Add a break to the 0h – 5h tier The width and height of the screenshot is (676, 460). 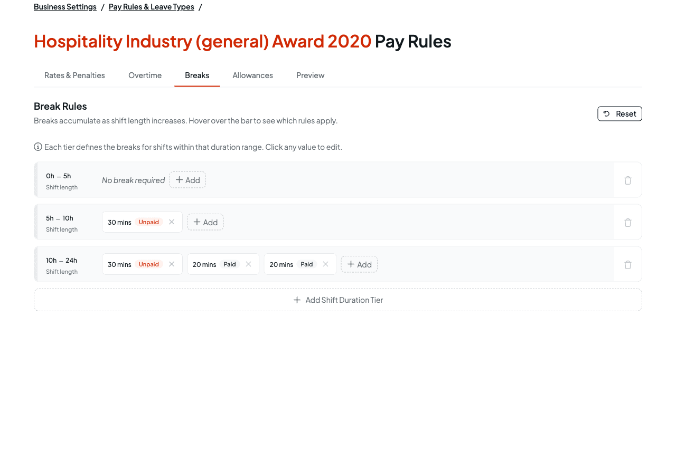tap(187, 180)
